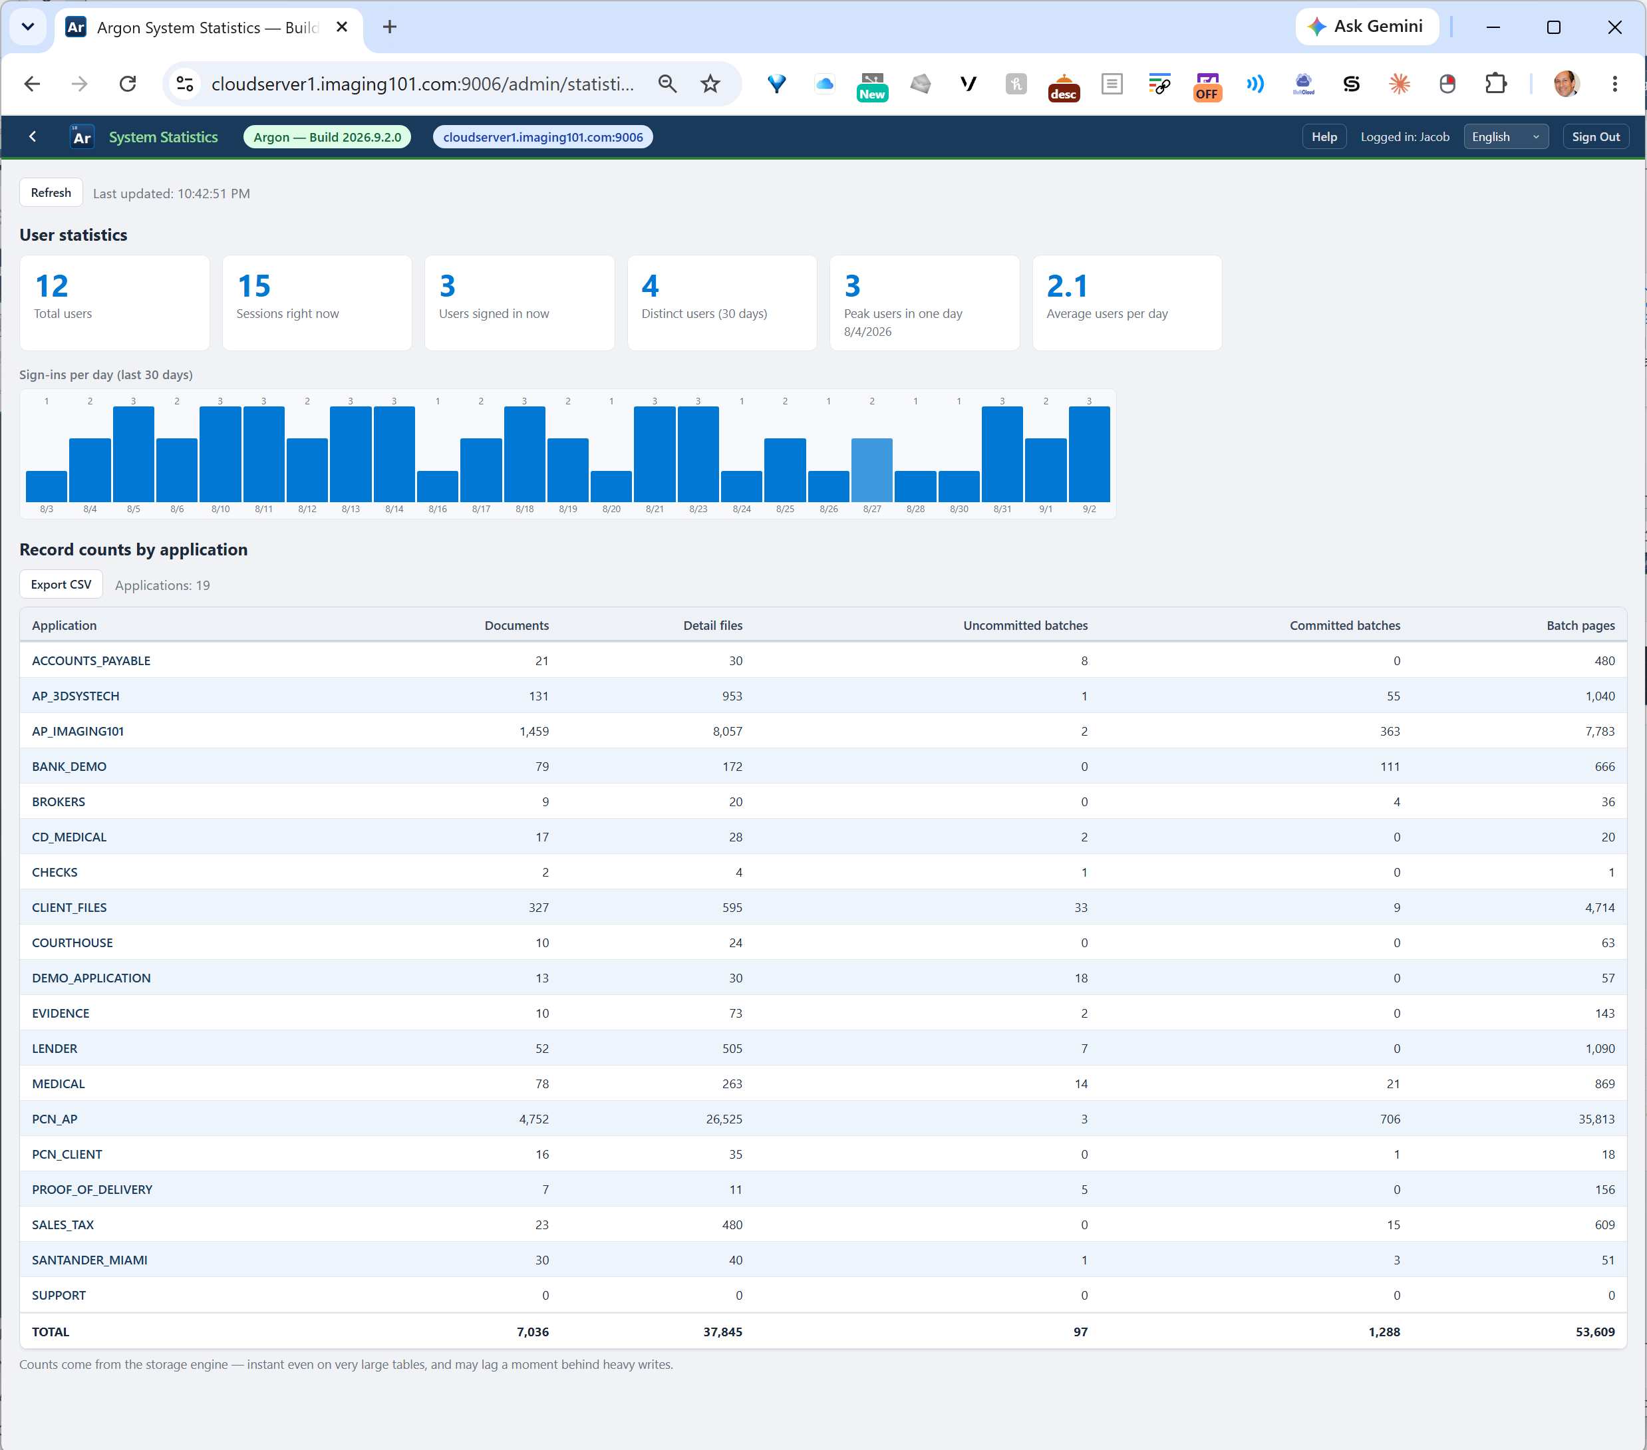The width and height of the screenshot is (1647, 1450).
Task: Click the Committed batches column header
Action: pos(1345,625)
